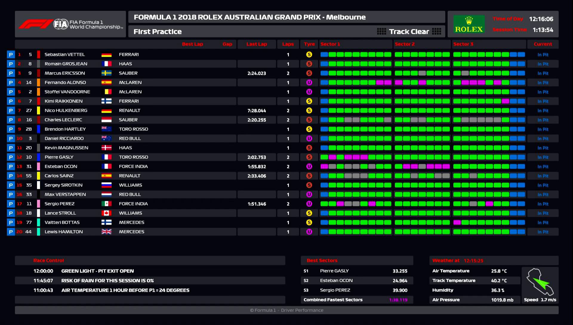Click Alonso's orange McLaren team colour bar

(38, 83)
